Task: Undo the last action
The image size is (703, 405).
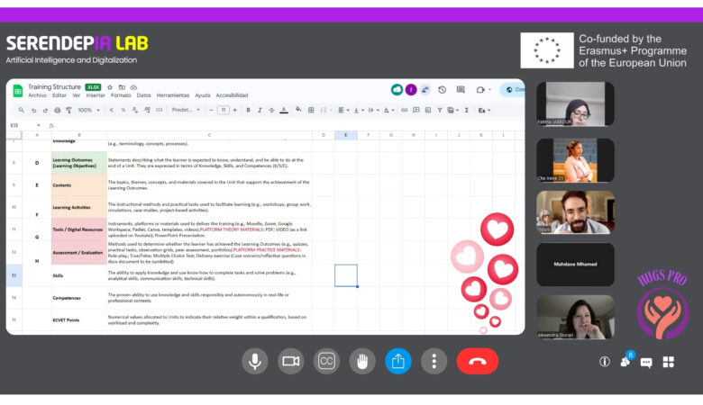Action: tap(33, 110)
